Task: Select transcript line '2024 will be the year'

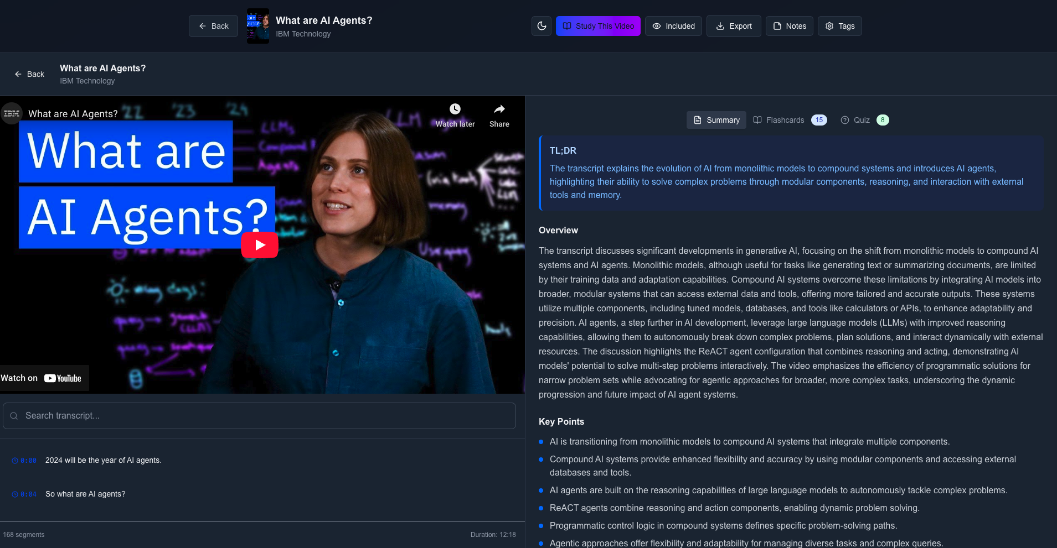Action: [104, 461]
